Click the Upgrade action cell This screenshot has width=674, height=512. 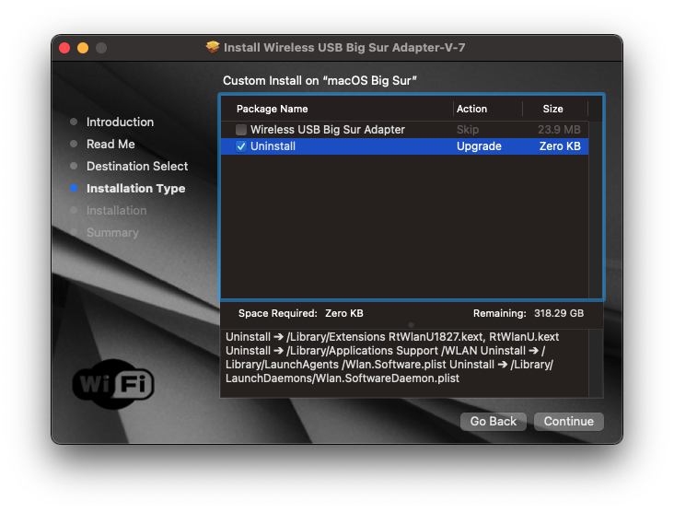(479, 146)
